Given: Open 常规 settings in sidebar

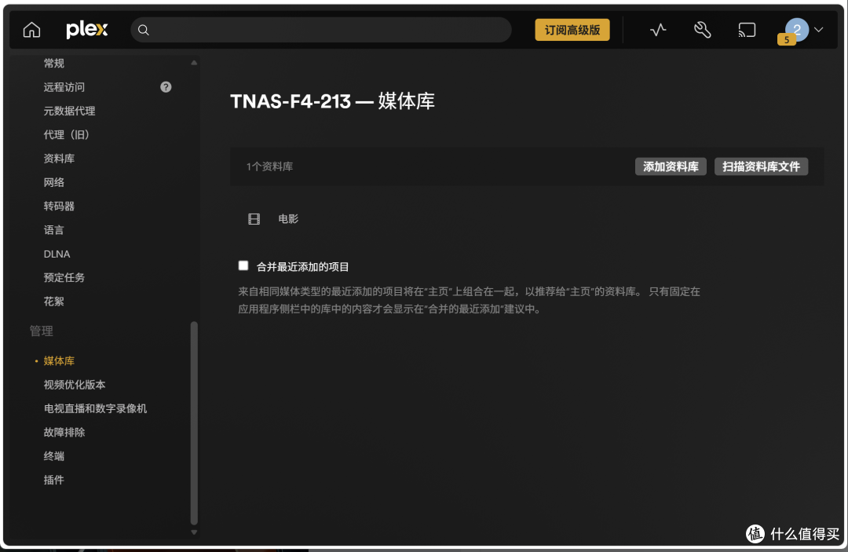Looking at the screenshot, I should 54,64.
